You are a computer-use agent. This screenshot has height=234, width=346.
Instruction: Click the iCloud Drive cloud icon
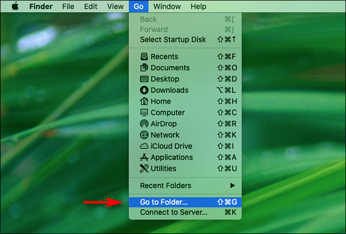tap(144, 146)
